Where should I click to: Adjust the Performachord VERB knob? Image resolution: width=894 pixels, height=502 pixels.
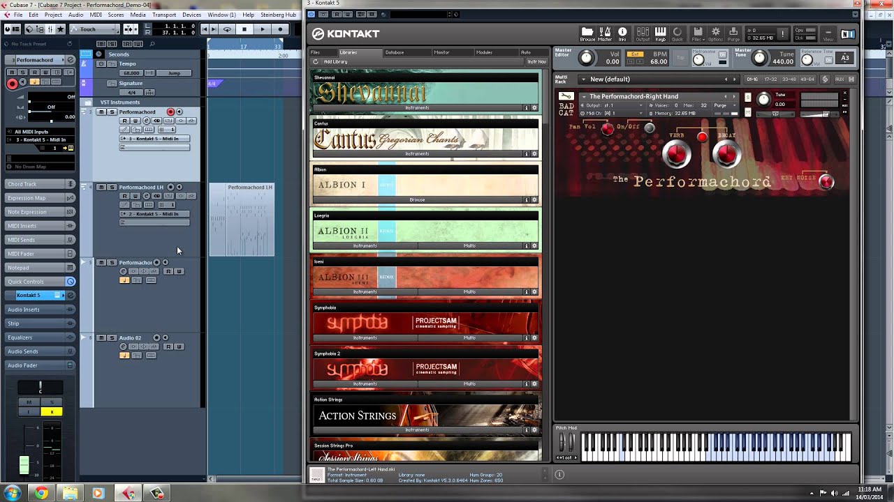point(676,153)
